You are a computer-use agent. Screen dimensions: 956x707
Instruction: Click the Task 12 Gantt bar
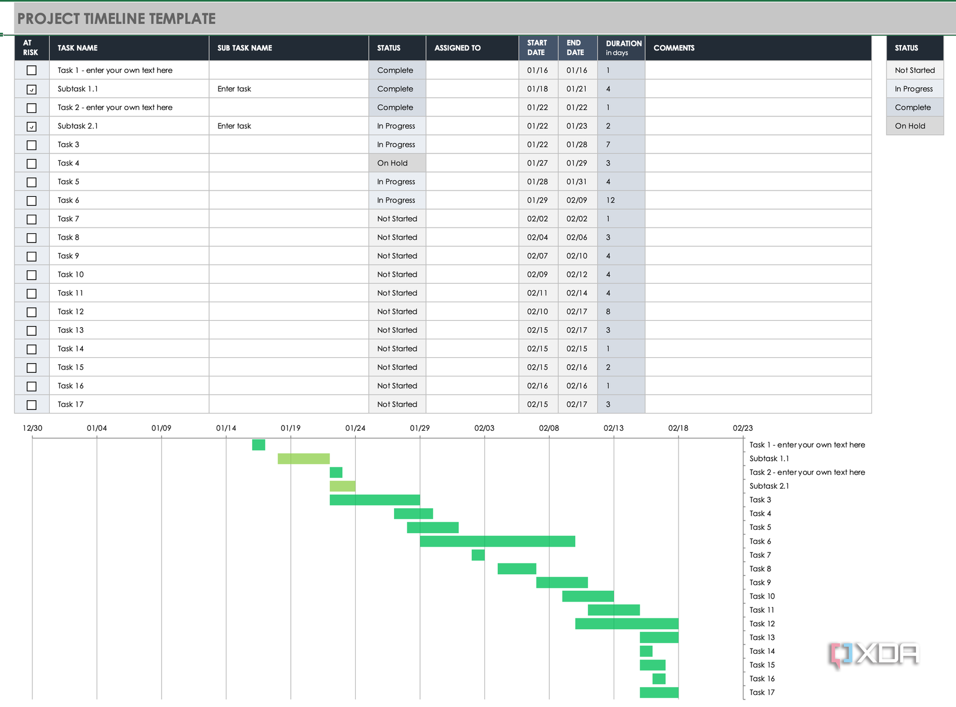pos(626,624)
